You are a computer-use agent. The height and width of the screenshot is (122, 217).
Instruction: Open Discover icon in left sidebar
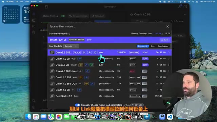(34, 33)
